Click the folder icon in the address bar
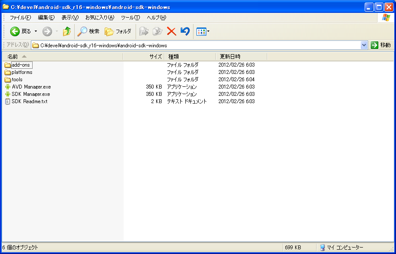 (36, 46)
